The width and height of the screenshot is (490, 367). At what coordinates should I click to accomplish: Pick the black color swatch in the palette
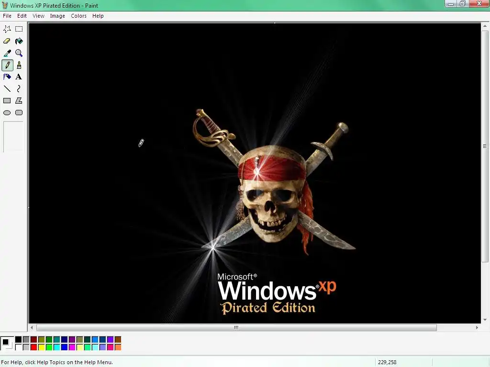point(19,340)
